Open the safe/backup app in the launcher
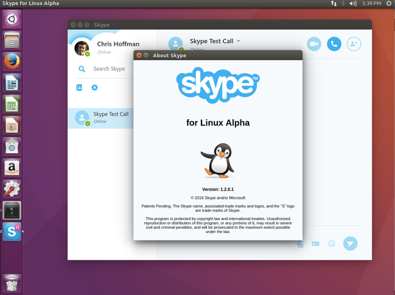The width and height of the screenshot is (395, 295). pos(12,210)
